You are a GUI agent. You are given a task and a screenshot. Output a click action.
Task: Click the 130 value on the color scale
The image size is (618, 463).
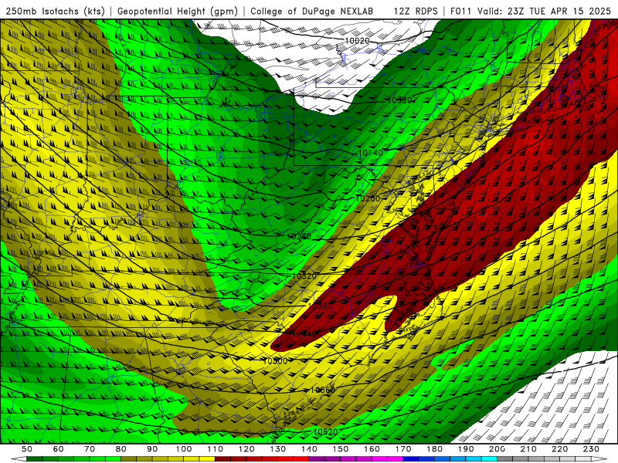pos(278,449)
